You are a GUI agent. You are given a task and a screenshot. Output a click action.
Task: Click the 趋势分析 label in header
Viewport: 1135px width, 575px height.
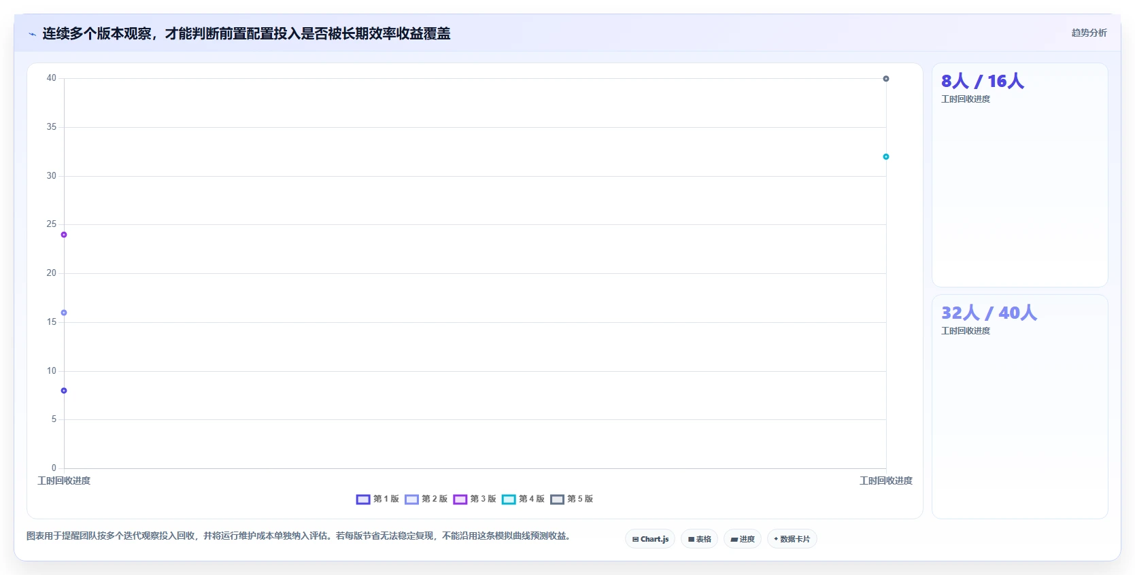pos(1089,33)
